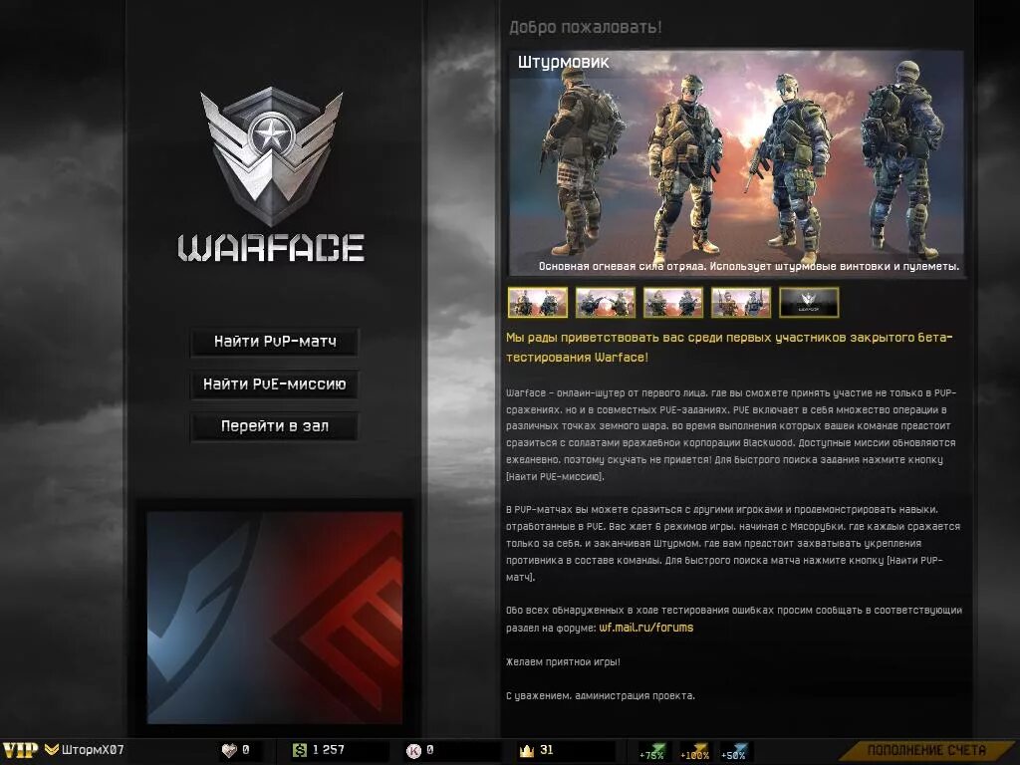This screenshot has width=1020, height=765.
Task: Open the Пополнение счета top-up button
Action: (x=926, y=750)
